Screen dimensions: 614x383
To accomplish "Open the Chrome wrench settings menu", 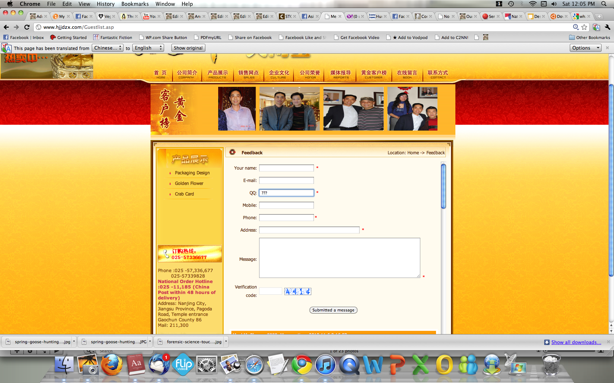I will click(607, 27).
